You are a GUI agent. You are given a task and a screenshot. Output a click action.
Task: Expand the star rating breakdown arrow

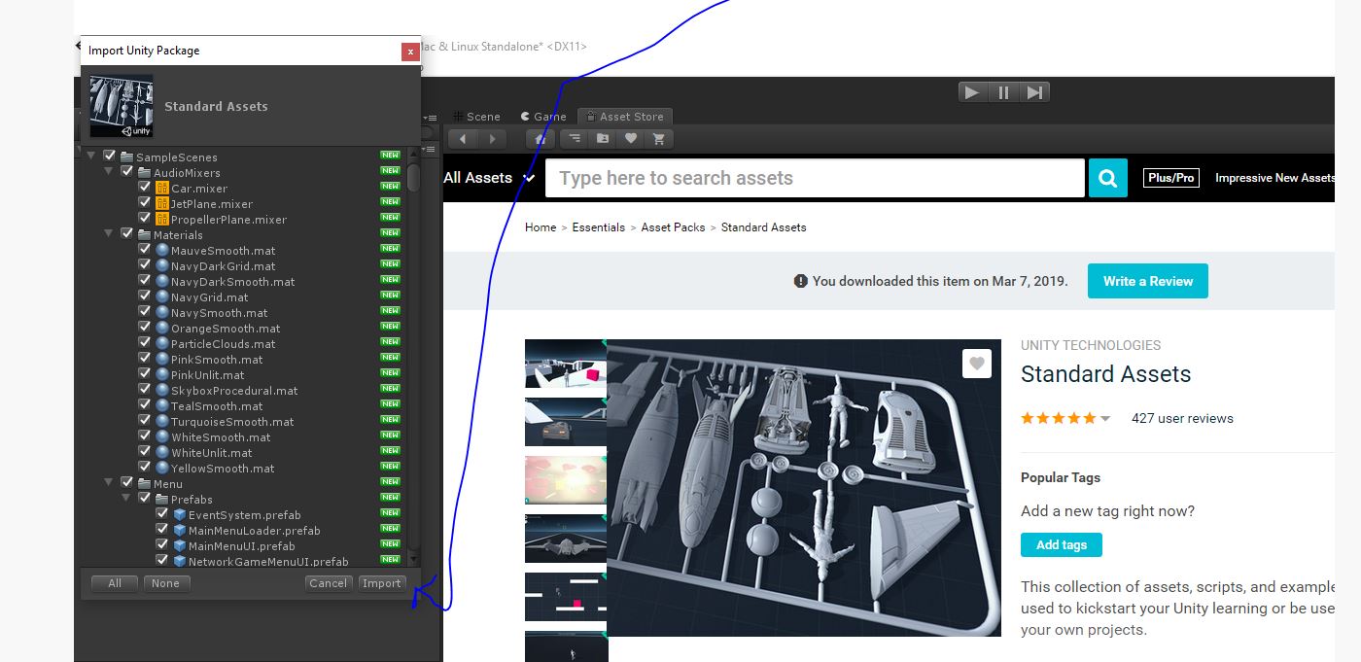(1105, 419)
